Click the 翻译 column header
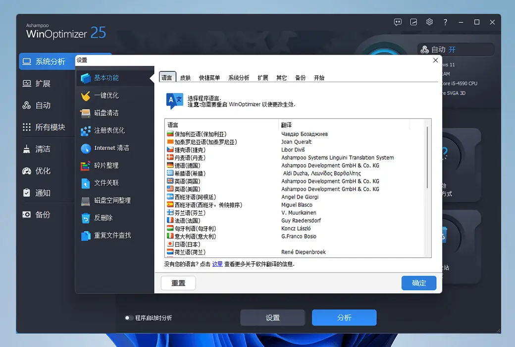 pos(344,125)
